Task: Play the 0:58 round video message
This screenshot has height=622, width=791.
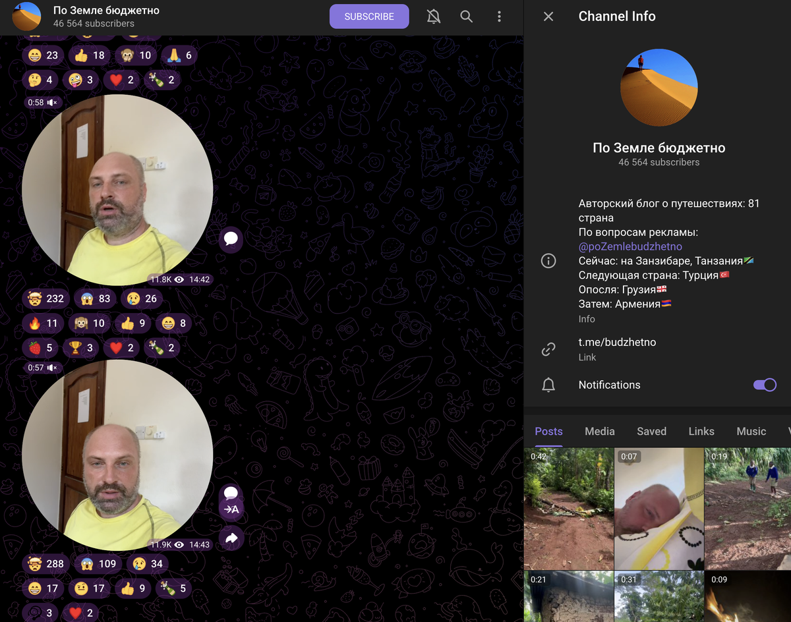Action: tap(117, 190)
